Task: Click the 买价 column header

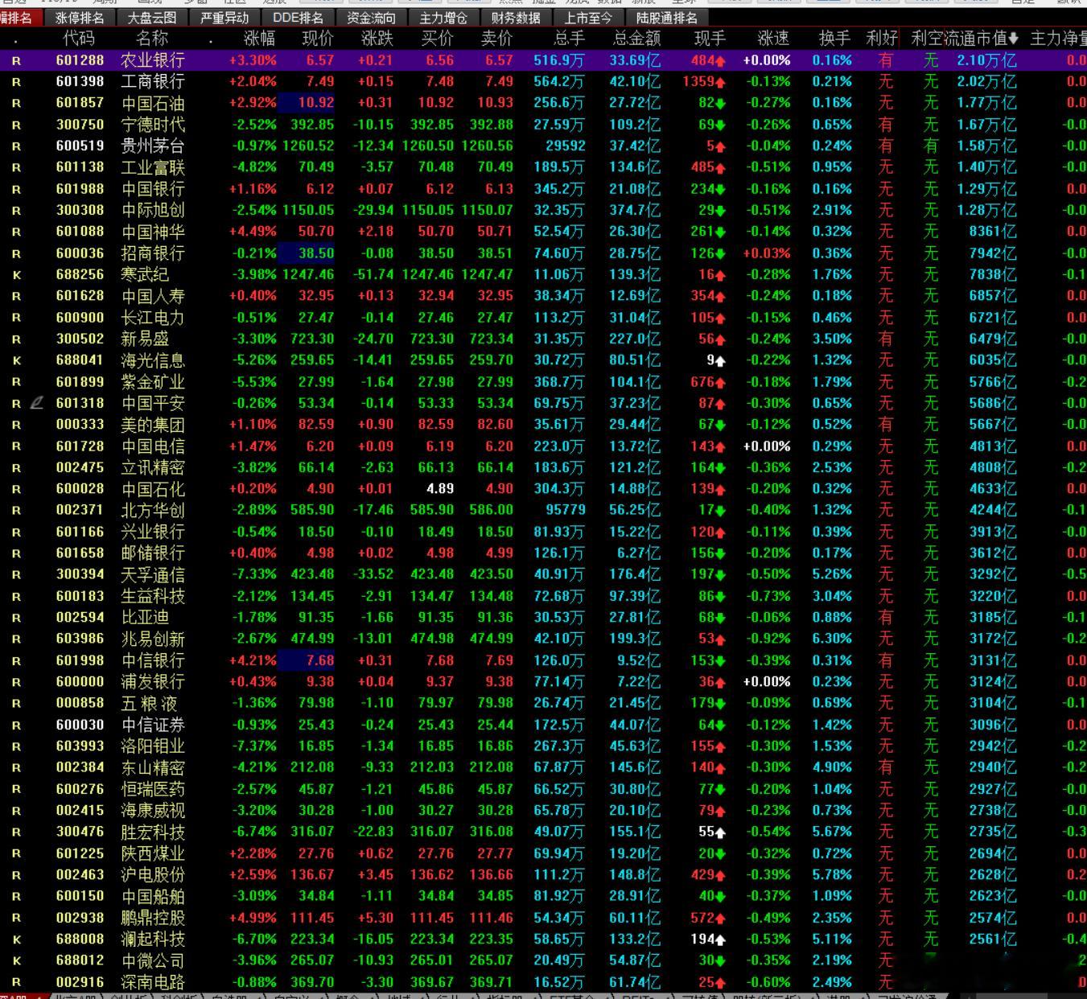Action: pyautogui.click(x=437, y=39)
